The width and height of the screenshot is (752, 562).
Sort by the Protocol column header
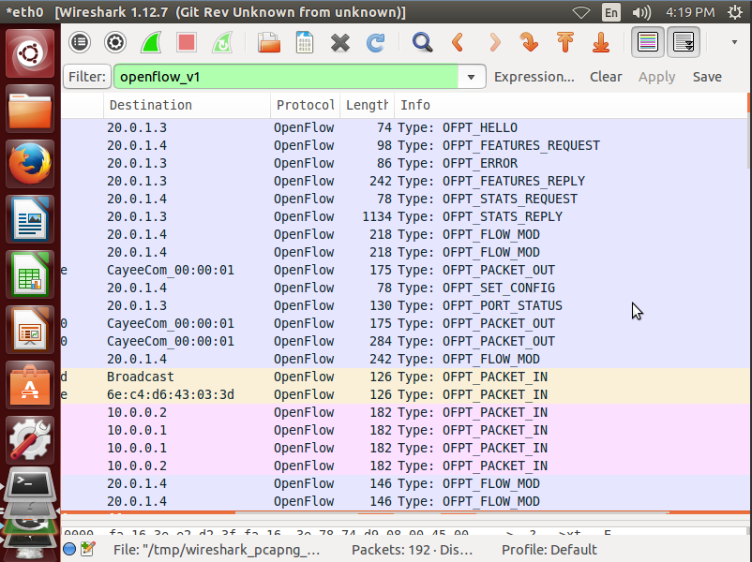coord(305,106)
